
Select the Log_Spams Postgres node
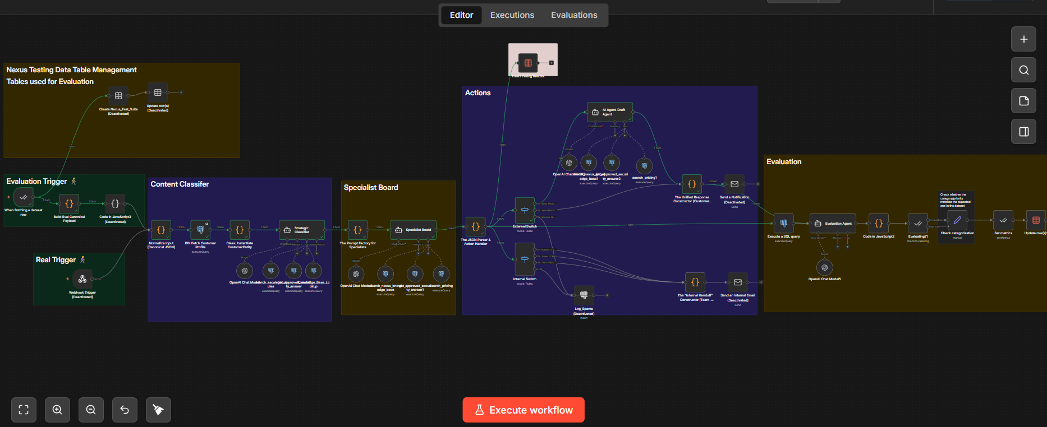(x=584, y=295)
